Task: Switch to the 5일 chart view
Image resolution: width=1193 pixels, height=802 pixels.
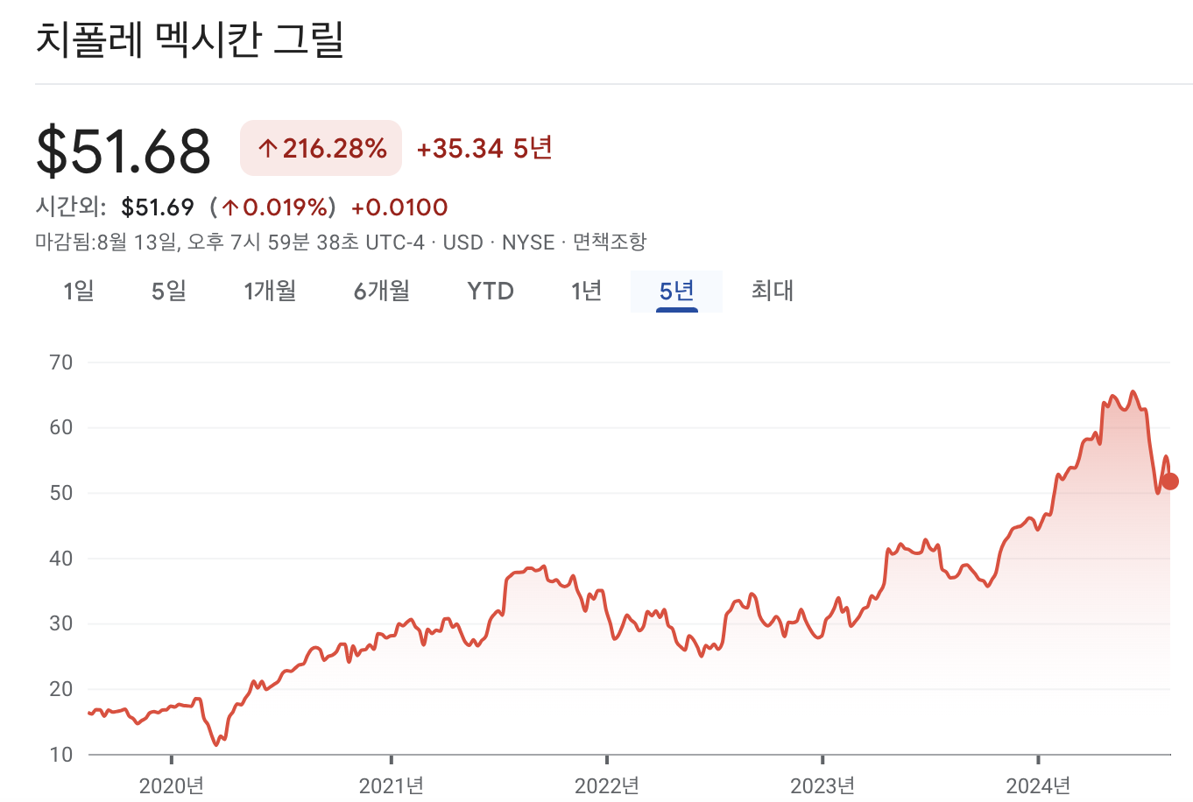Action: point(167,291)
